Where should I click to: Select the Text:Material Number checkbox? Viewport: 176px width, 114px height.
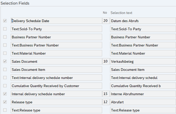[5, 53]
